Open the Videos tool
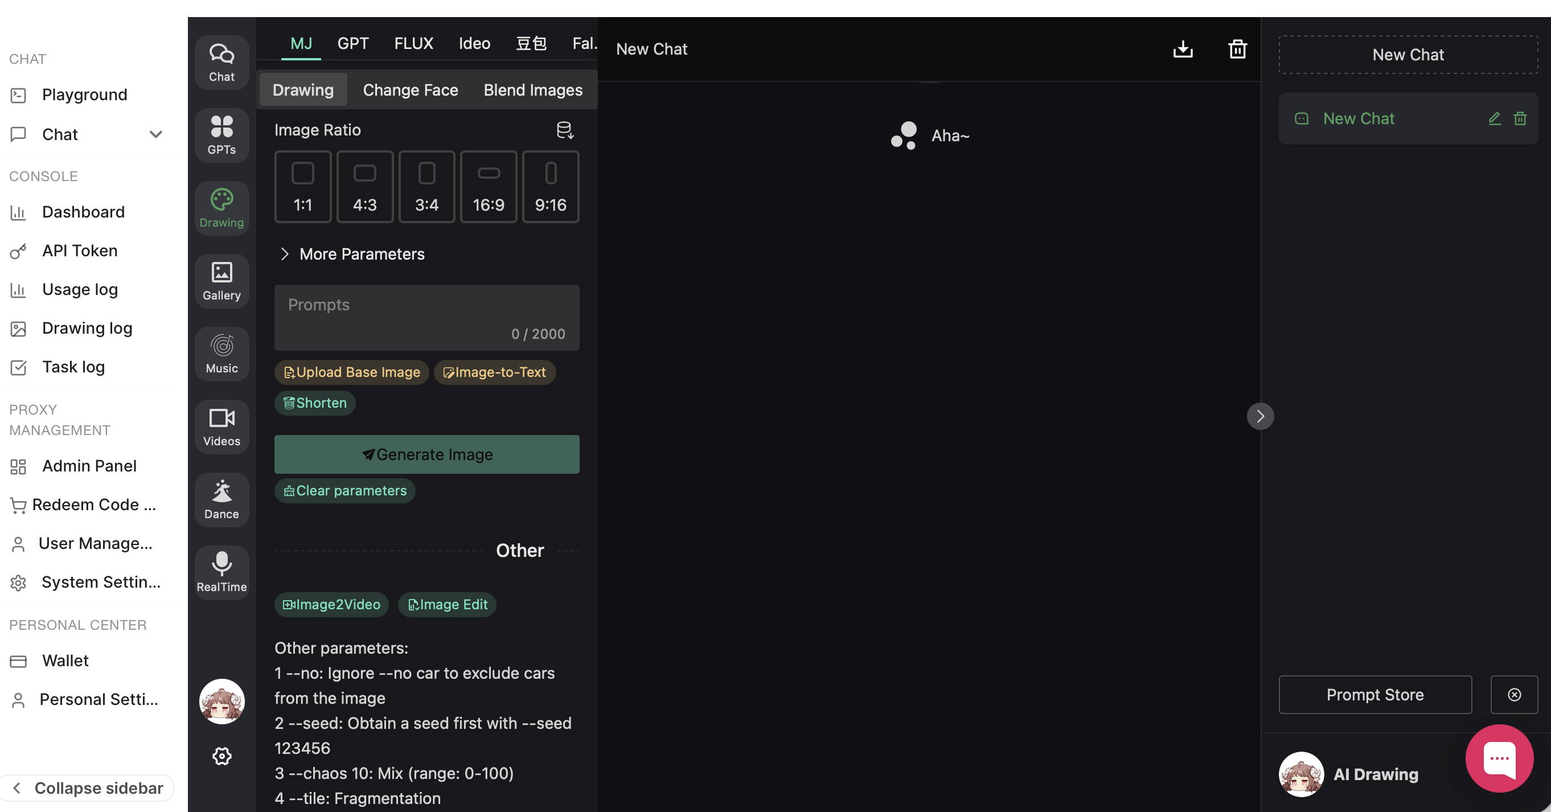 [x=221, y=426]
